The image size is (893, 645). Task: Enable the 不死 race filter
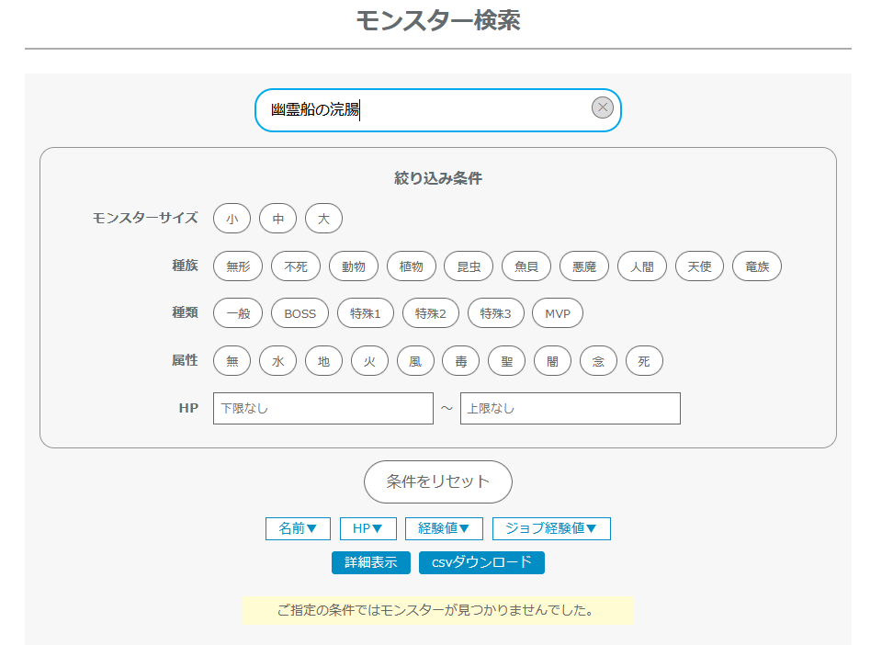(296, 266)
